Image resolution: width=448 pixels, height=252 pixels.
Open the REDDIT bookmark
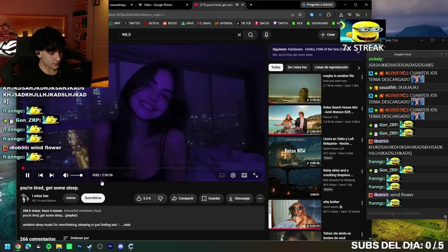(x=170, y=23)
